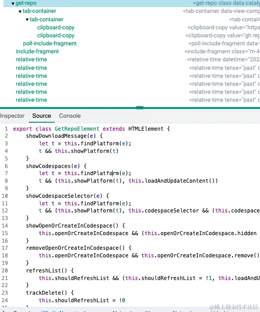
Task: Click "this.codespaceSelector" on line 12
Action: coord(163,211)
